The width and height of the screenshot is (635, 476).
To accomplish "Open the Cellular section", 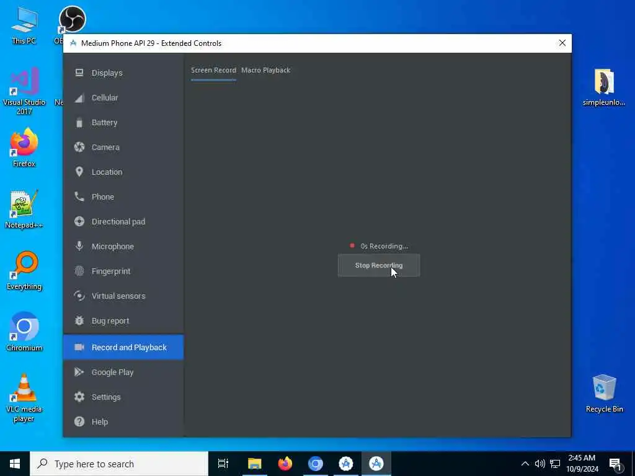I will point(123,97).
